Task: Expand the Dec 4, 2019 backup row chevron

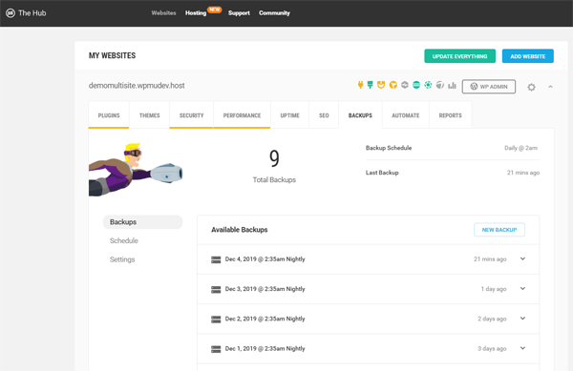Action: tap(523, 258)
